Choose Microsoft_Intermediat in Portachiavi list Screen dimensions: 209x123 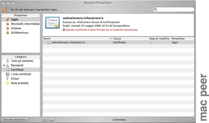(25, 24)
